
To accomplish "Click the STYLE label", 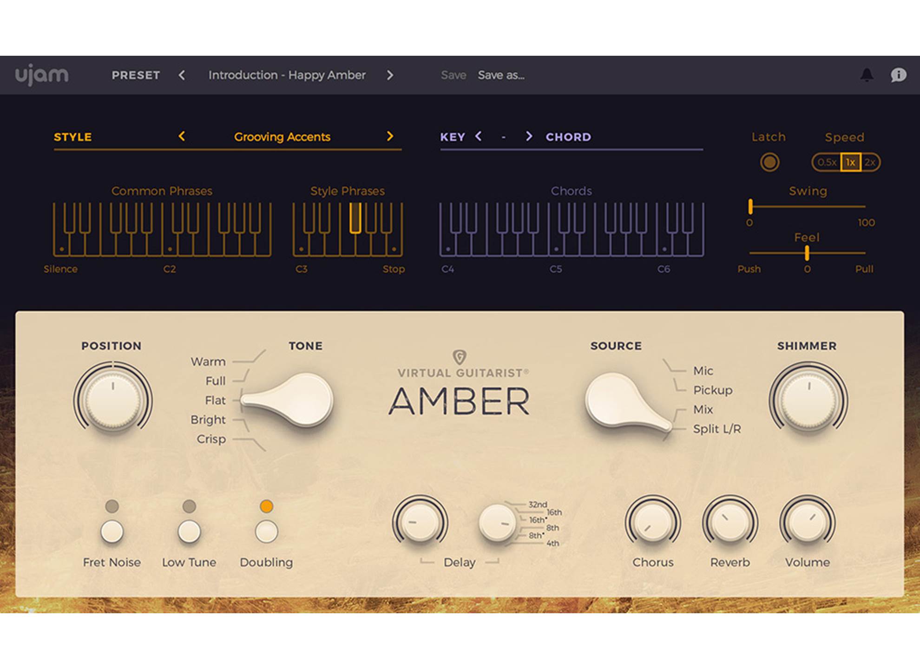I will [x=73, y=137].
